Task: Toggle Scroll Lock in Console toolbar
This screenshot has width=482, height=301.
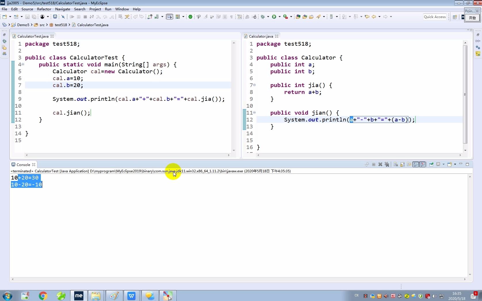Action: (402, 164)
